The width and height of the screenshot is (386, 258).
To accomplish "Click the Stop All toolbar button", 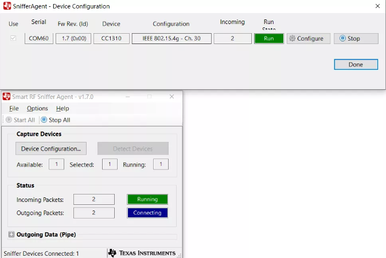I will point(55,120).
